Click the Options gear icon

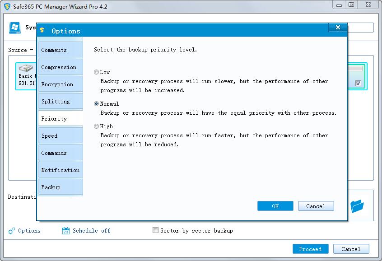coord(12,231)
